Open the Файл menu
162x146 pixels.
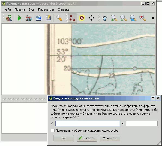7,9
